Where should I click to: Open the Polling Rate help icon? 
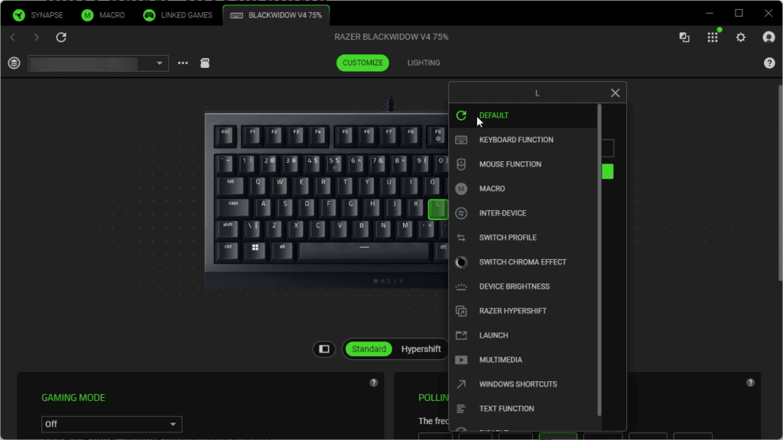point(750,383)
